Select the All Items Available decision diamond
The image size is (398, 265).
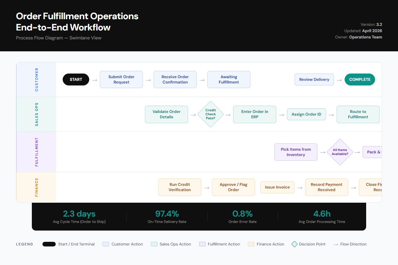[x=340, y=152]
